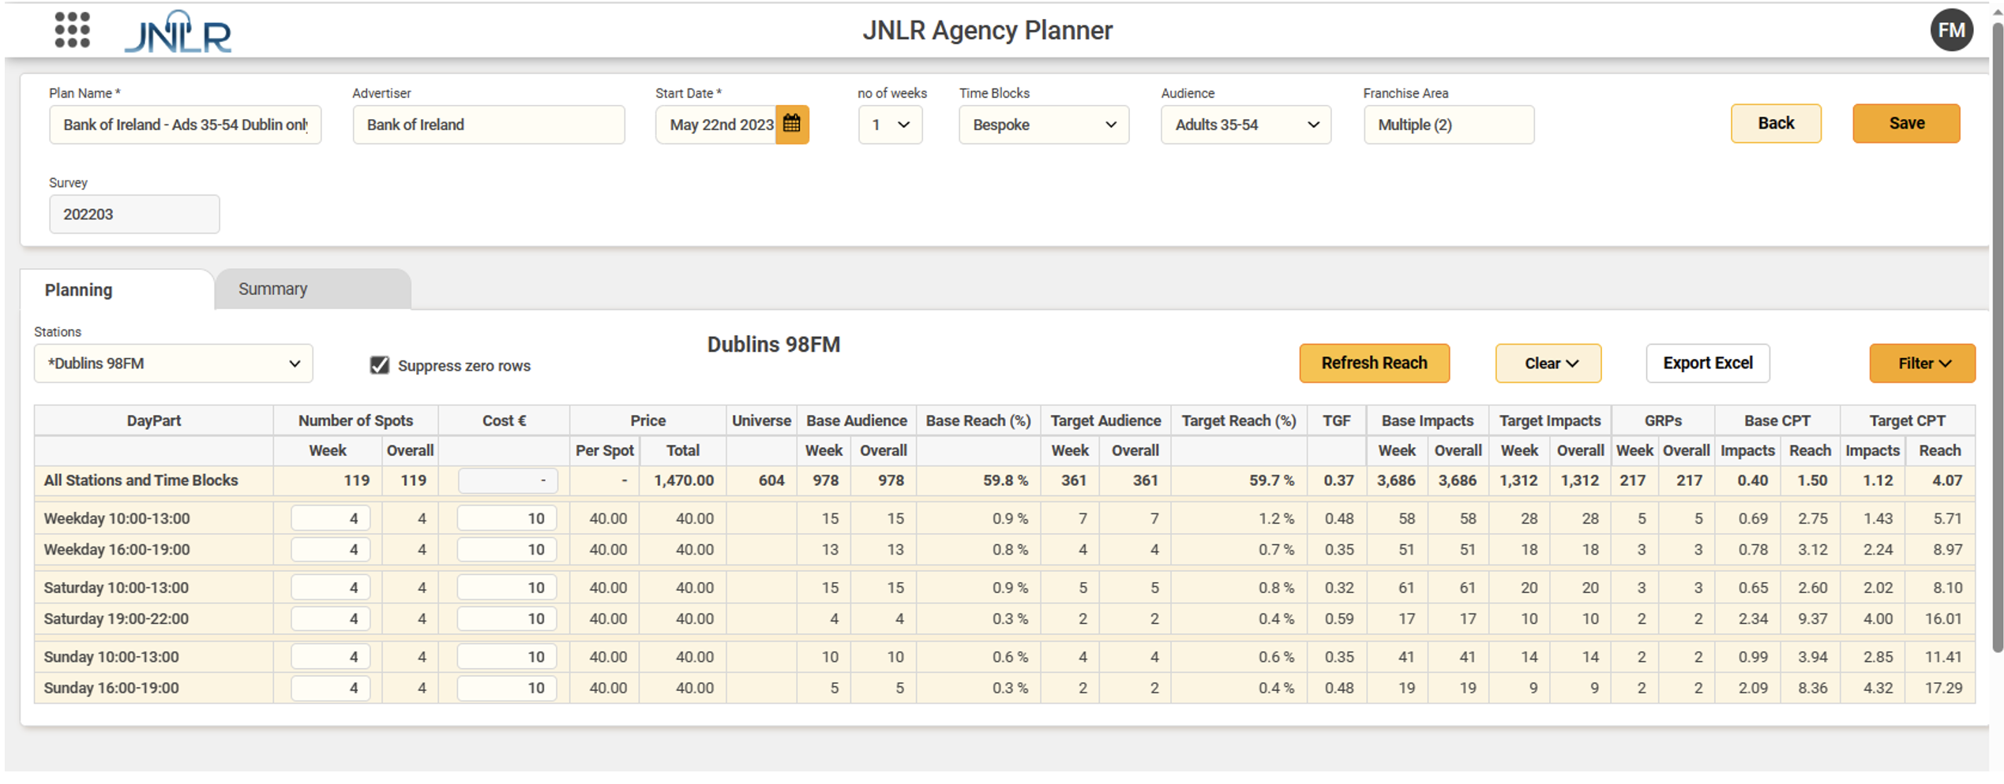Click the Back button
The image size is (2004, 784).
tap(1776, 123)
